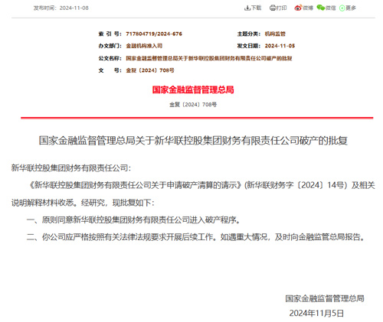Viewport: 383px width, 322px height.
Task: Click the signature 国家金融监督管理总局 at bottom
Action: coord(325,298)
